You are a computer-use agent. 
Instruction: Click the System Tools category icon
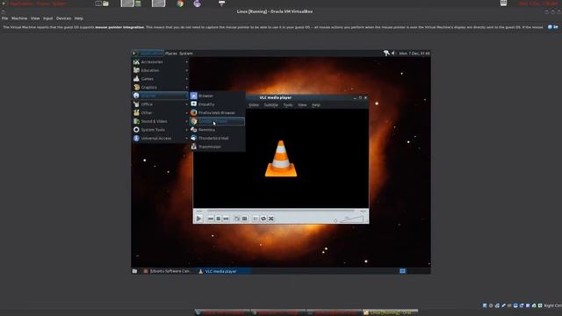click(x=136, y=129)
